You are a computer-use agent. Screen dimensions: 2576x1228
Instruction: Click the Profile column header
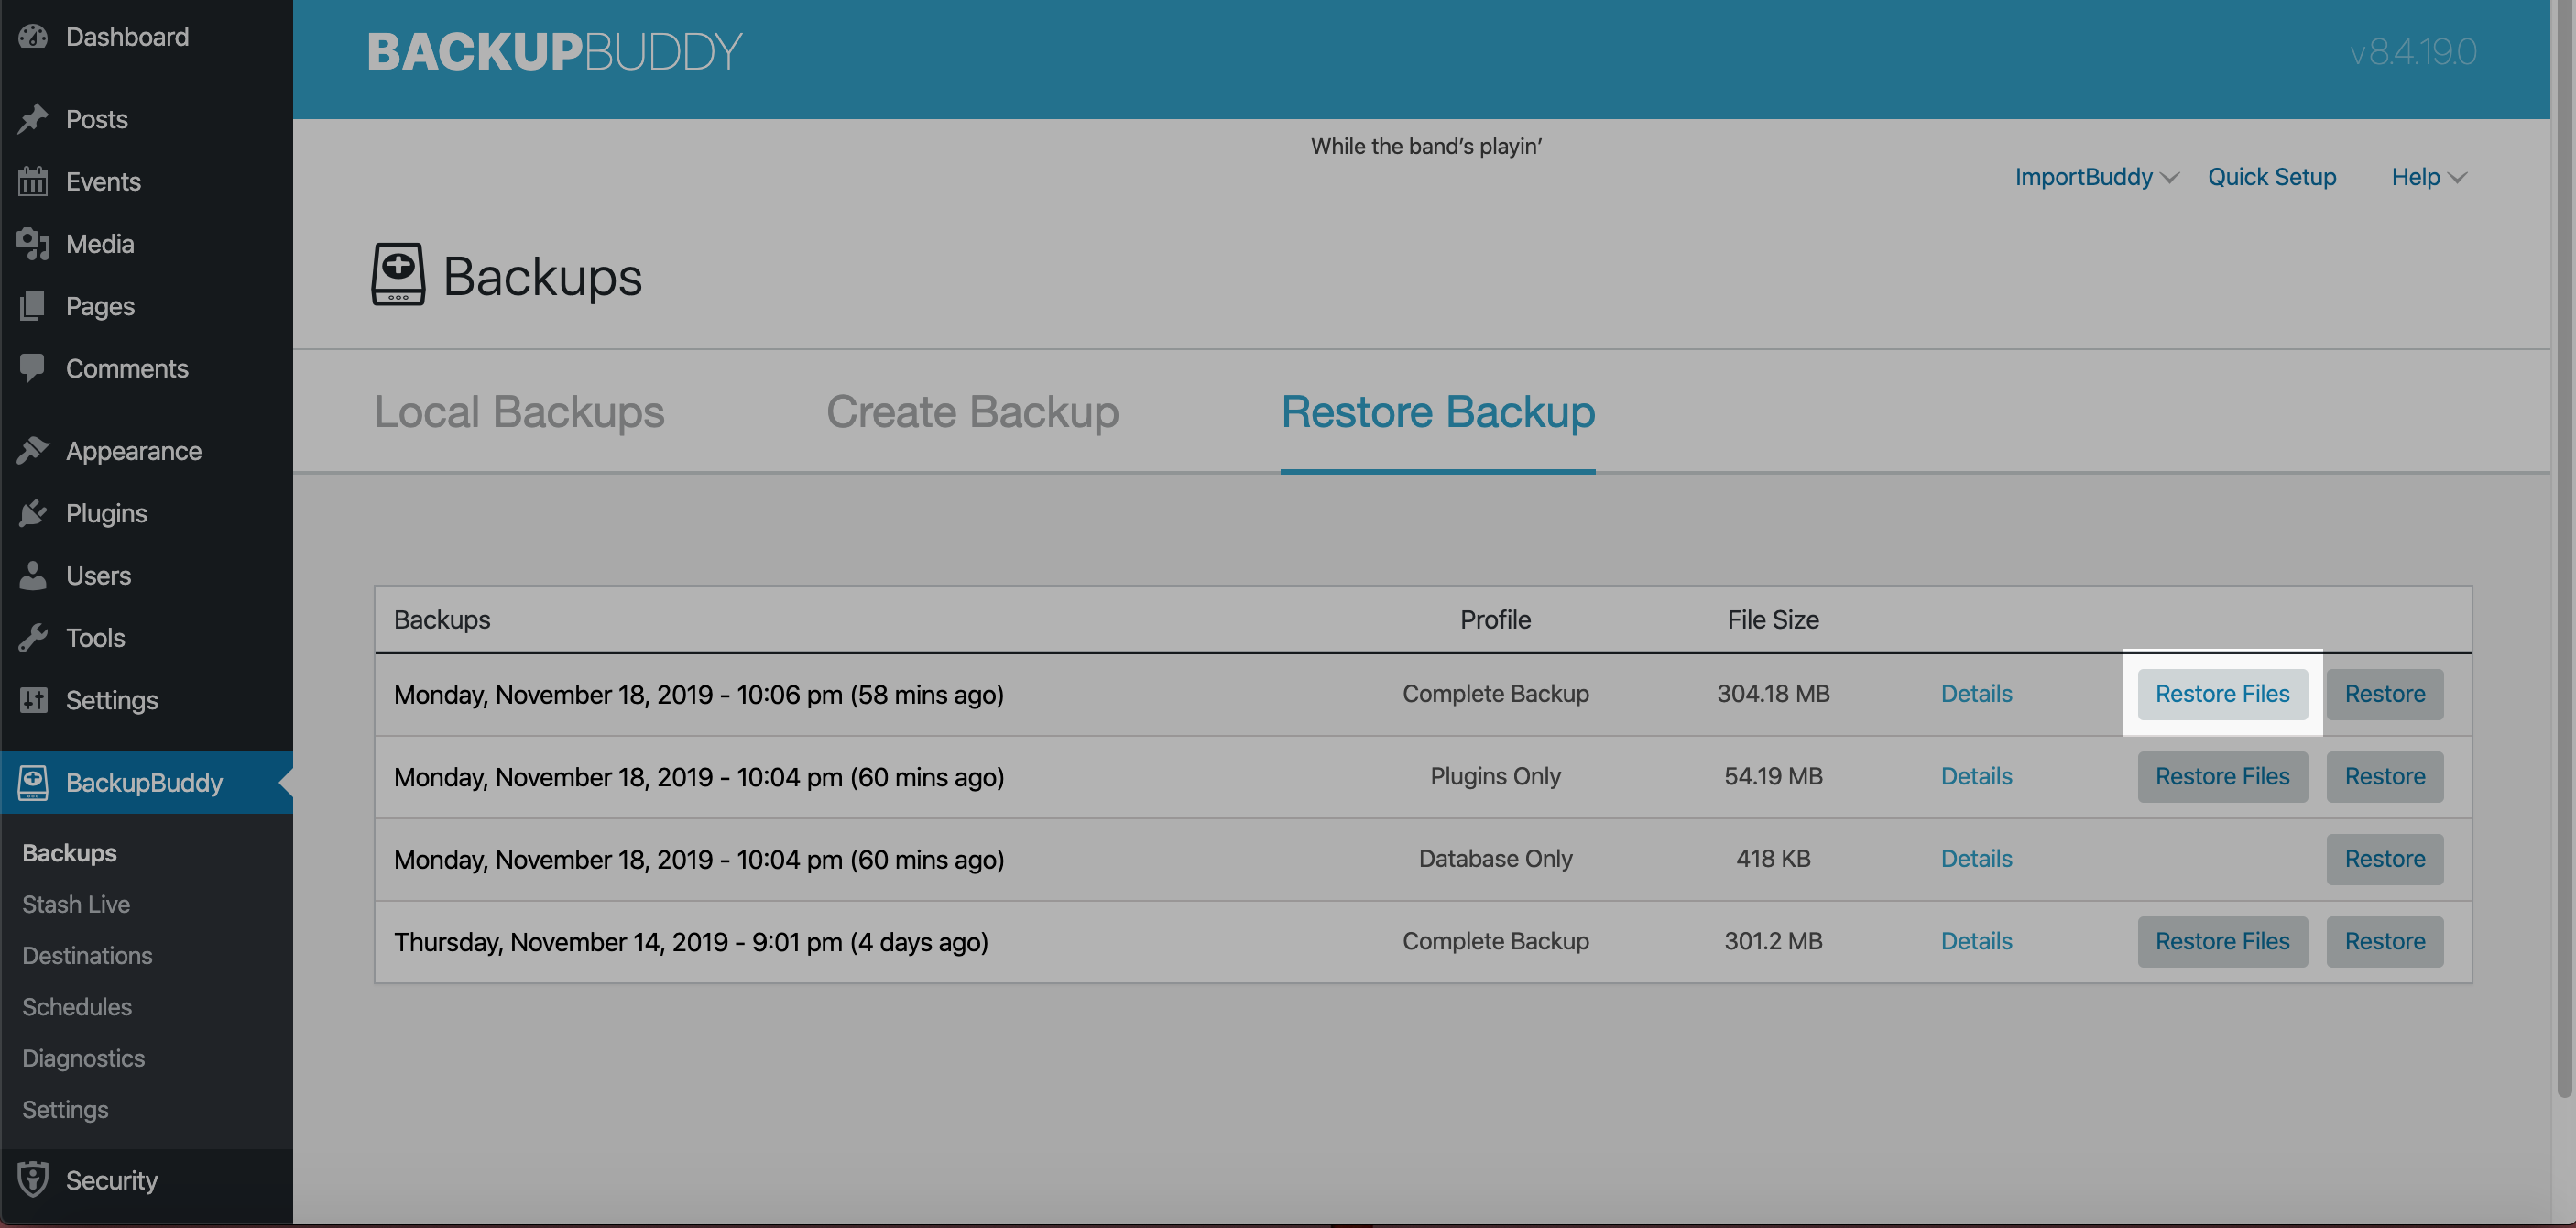pyautogui.click(x=1495, y=620)
